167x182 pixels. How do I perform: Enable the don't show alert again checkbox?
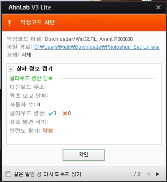(x=8, y=174)
